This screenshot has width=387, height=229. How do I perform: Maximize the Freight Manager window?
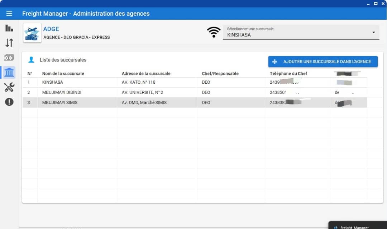(x=376, y=4)
